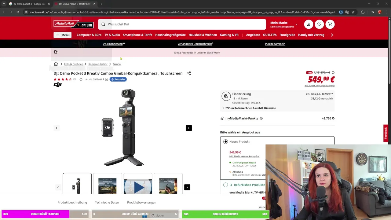
Task: Show previous product image with left arrow
Action: click(56, 128)
